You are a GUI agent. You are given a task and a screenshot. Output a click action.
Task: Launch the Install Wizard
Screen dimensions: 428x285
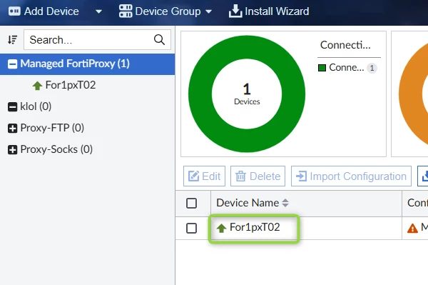pos(269,11)
